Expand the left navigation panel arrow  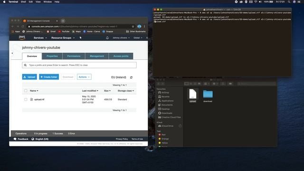(12, 53)
